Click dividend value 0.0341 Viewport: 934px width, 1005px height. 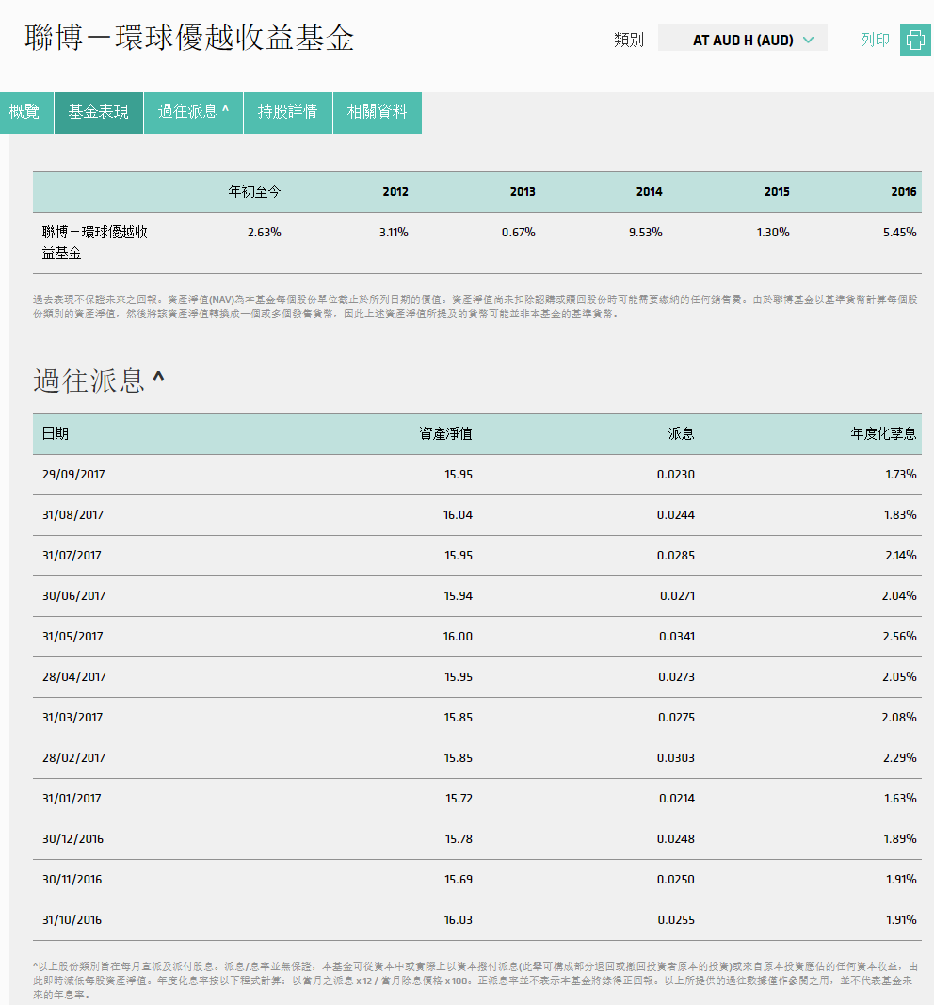pyautogui.click(x=677, y=637)
